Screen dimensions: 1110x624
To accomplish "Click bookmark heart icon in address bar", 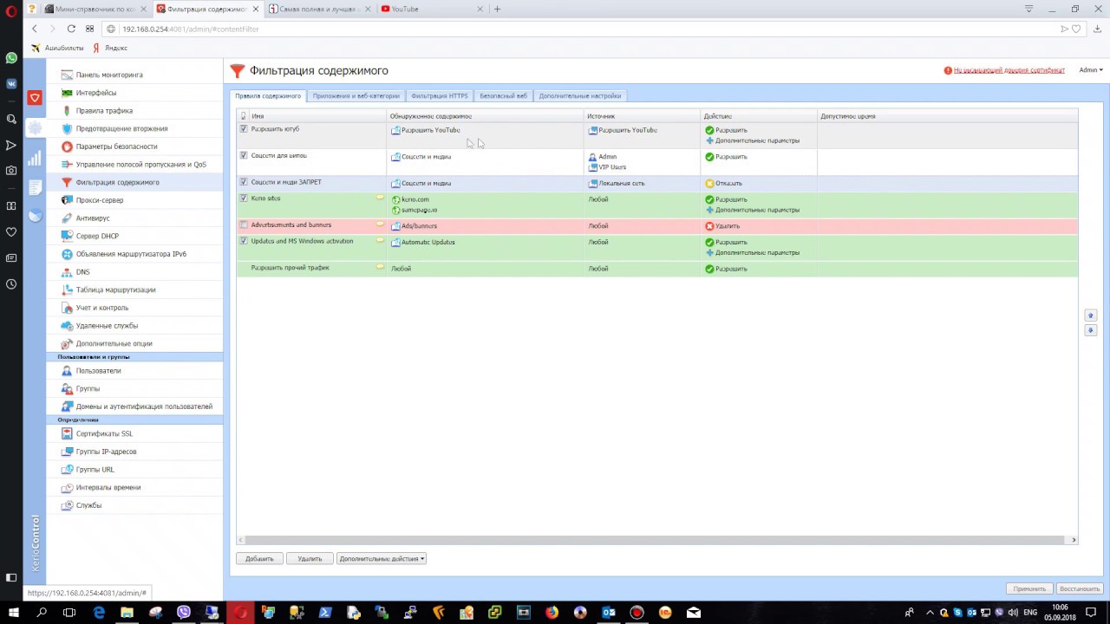I will point(1076,29).
